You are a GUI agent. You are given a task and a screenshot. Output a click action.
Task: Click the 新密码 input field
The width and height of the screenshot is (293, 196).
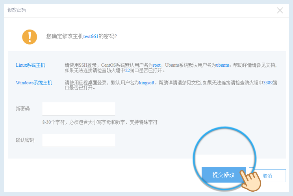pos(79,108)
